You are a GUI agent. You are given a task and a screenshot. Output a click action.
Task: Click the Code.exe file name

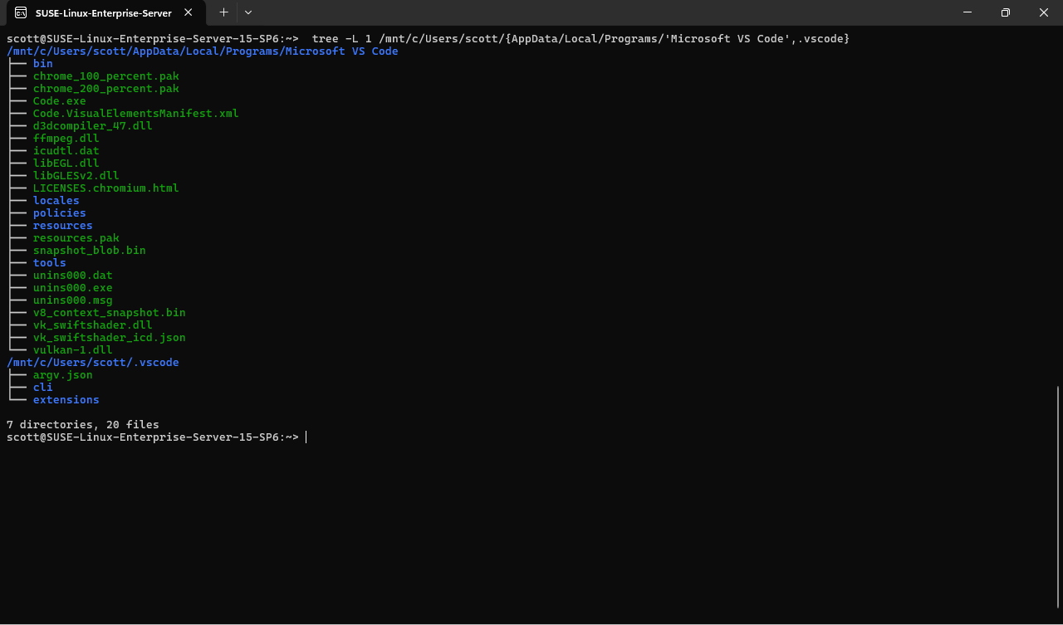59,101
